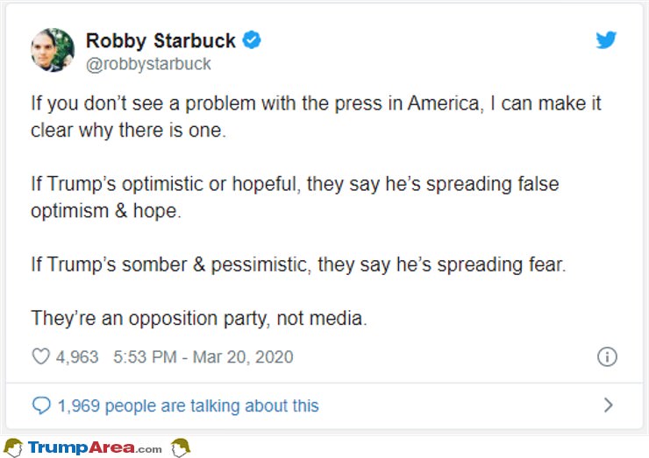Viewport: 649px width, 458px height.
Task: Click the blue verified checkmark badge
Action: click(251, 40)
